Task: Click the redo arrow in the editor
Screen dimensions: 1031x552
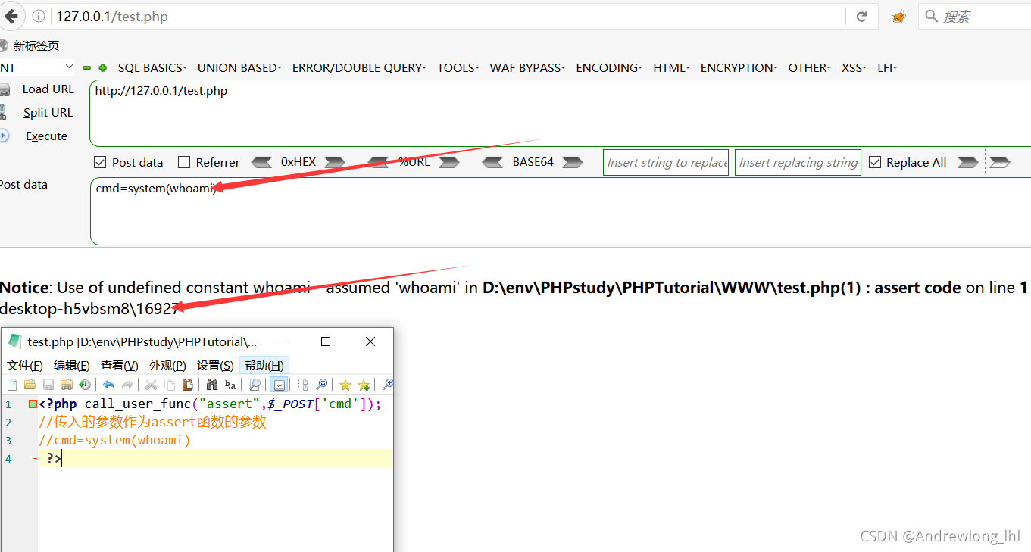Action: pyautogui.click(x=127, y=385)
